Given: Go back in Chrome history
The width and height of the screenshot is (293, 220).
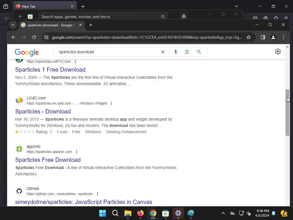Looking at the screenshot, I should click(x=13, y=37).
